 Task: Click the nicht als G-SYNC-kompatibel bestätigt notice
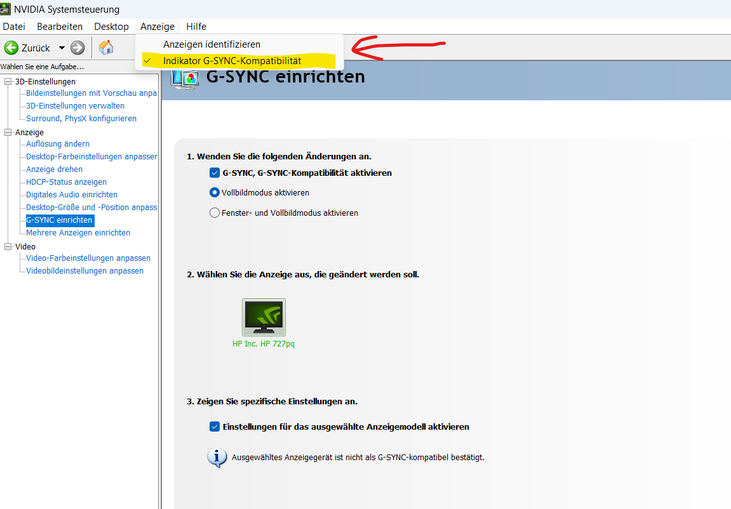[x=358, y=458]
